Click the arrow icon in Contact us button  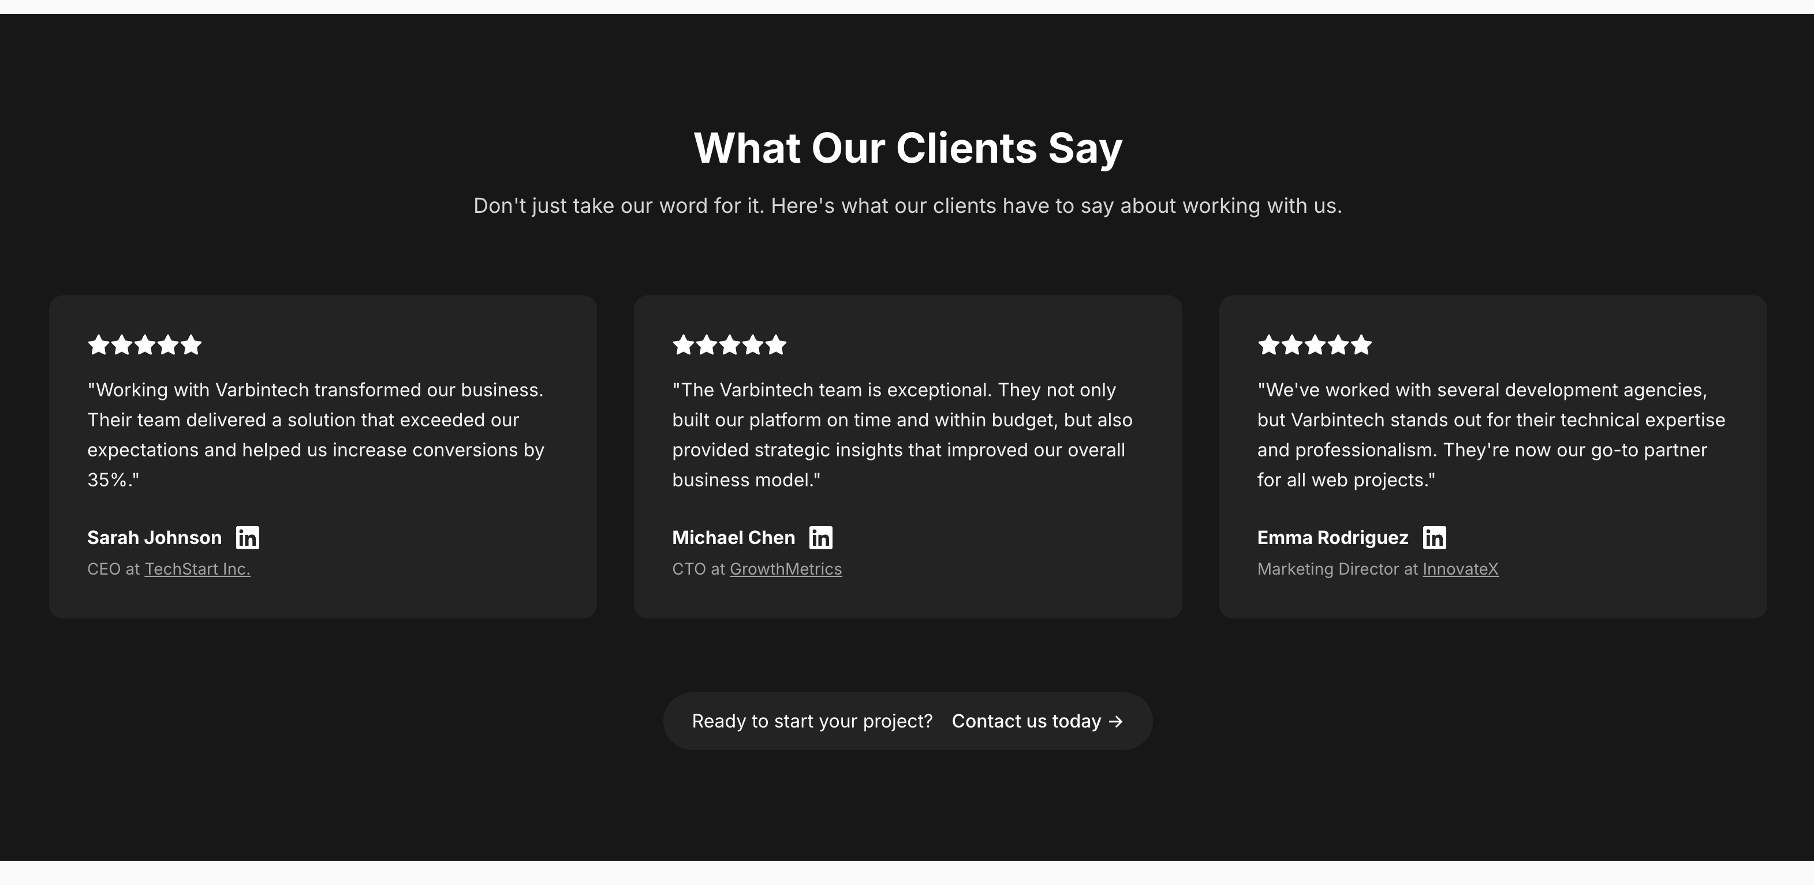(1116, 721)
